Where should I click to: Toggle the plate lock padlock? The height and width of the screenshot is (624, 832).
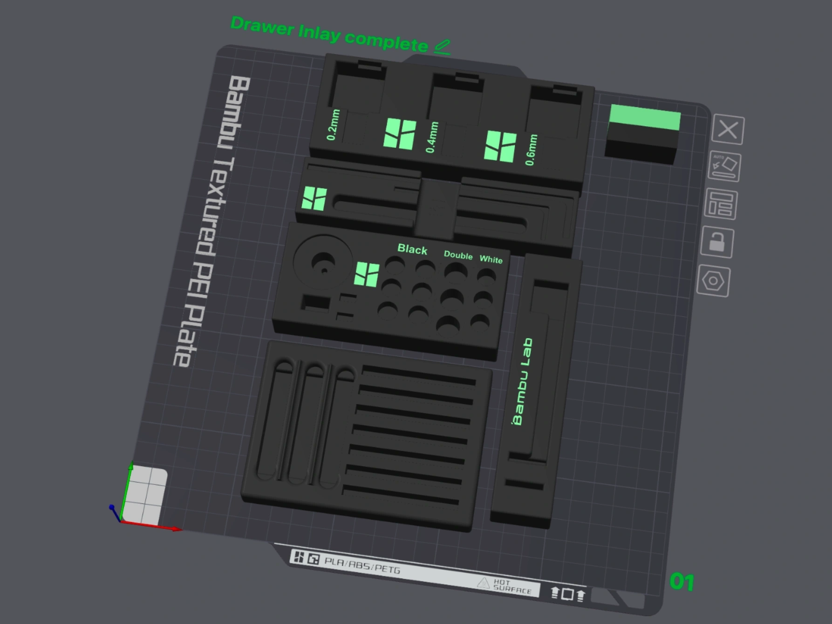717,242
